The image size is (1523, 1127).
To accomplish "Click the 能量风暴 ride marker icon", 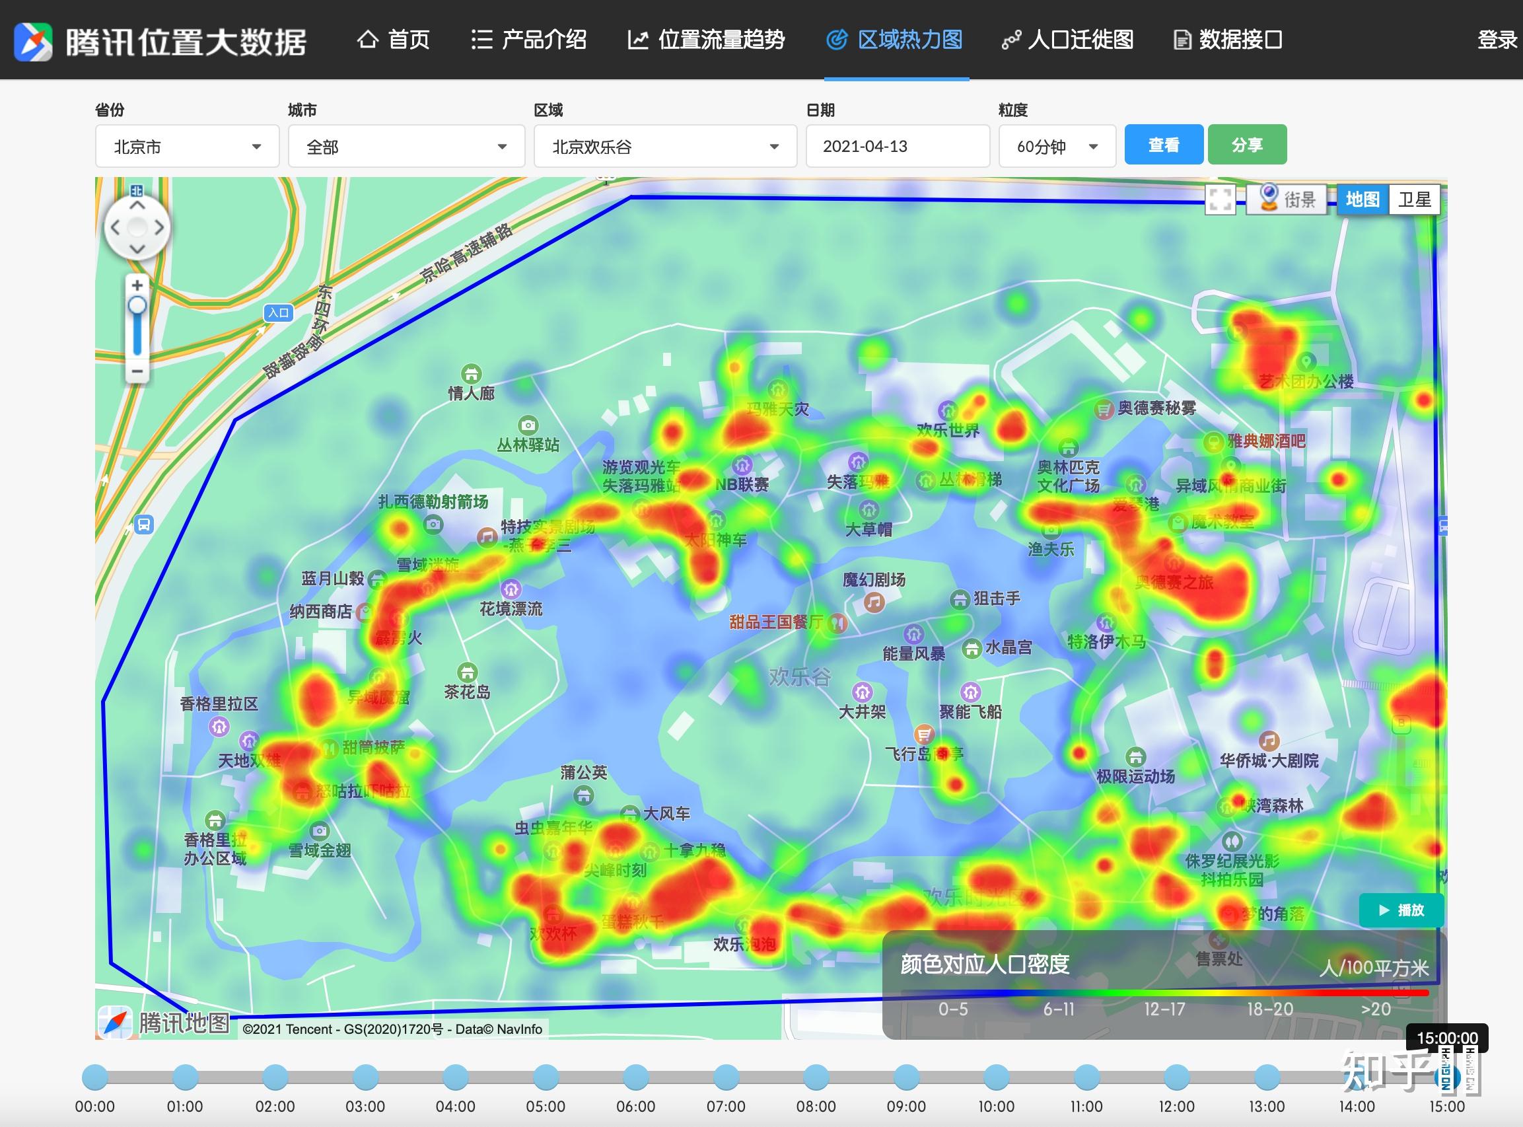I will pos(914,634).
